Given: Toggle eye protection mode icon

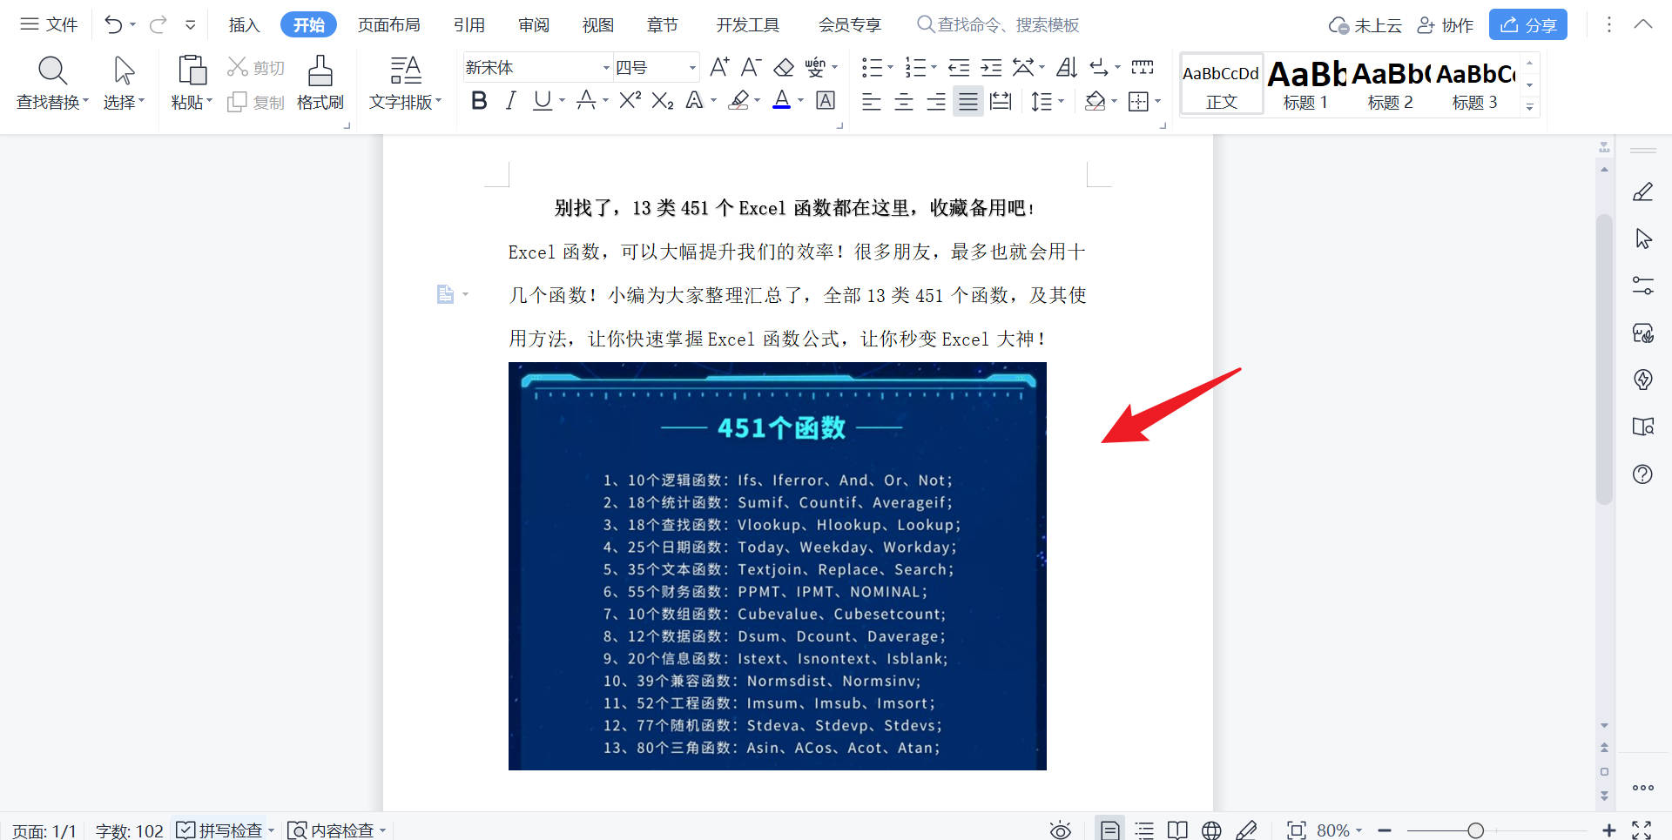Looking at the screenshot, I should pos(1060,830).
